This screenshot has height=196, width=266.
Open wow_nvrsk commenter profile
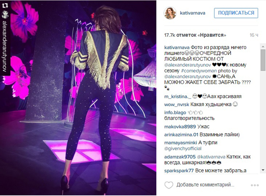pyautogui.click(x=177, y=105)
